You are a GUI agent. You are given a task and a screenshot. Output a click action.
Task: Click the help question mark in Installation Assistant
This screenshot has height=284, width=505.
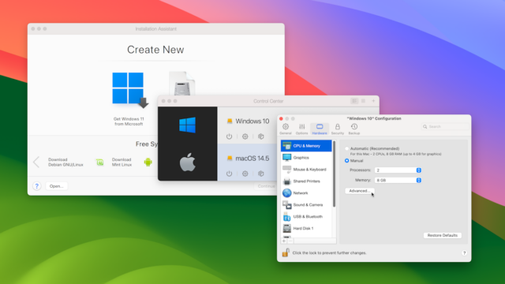(x=37, y=186)
